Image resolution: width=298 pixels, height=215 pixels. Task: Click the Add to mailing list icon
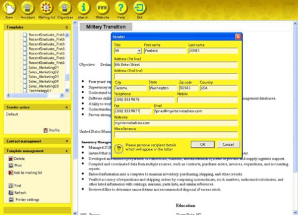[x=11, y=173]
